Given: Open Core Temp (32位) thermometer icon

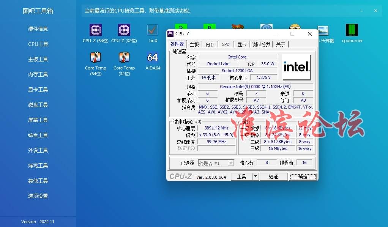Looking at the screenshot, I should [x=124, y=57].
